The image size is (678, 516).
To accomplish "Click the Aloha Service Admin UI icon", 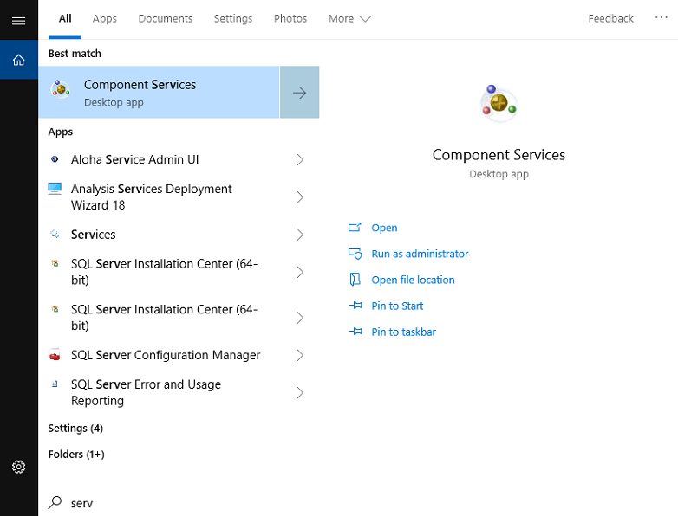I will pos(55,159).
